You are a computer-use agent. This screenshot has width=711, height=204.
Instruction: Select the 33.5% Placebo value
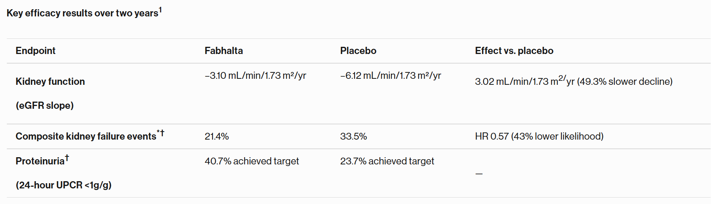coord(353,136)
